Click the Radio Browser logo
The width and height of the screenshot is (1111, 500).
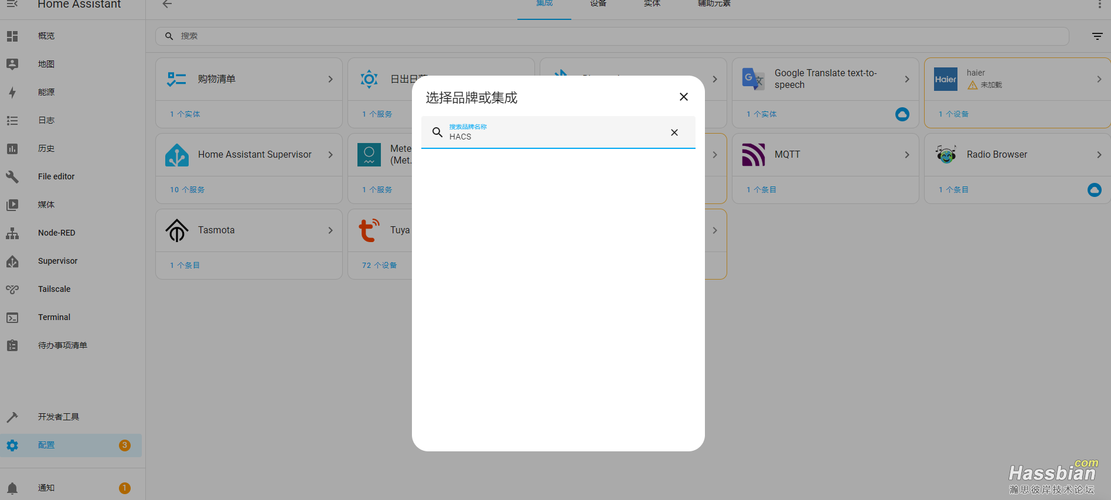click(x=946, y=155)
